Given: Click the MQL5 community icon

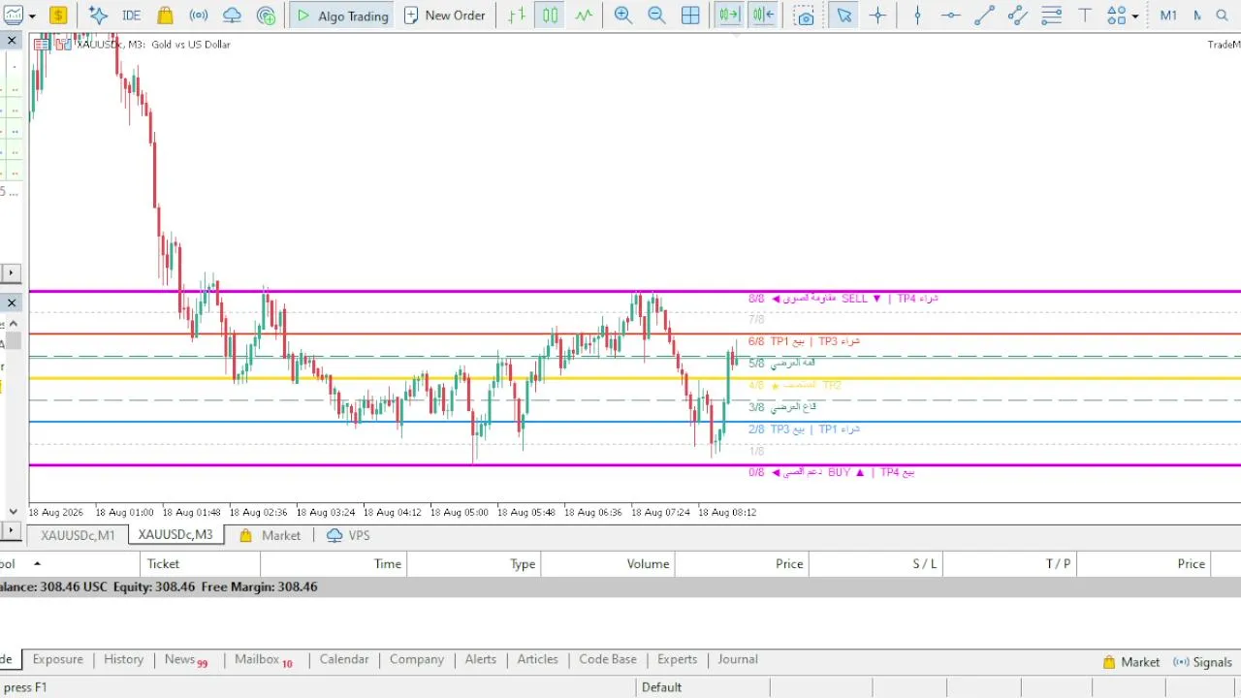Looking at the screenshot, I should pos(267,16).
